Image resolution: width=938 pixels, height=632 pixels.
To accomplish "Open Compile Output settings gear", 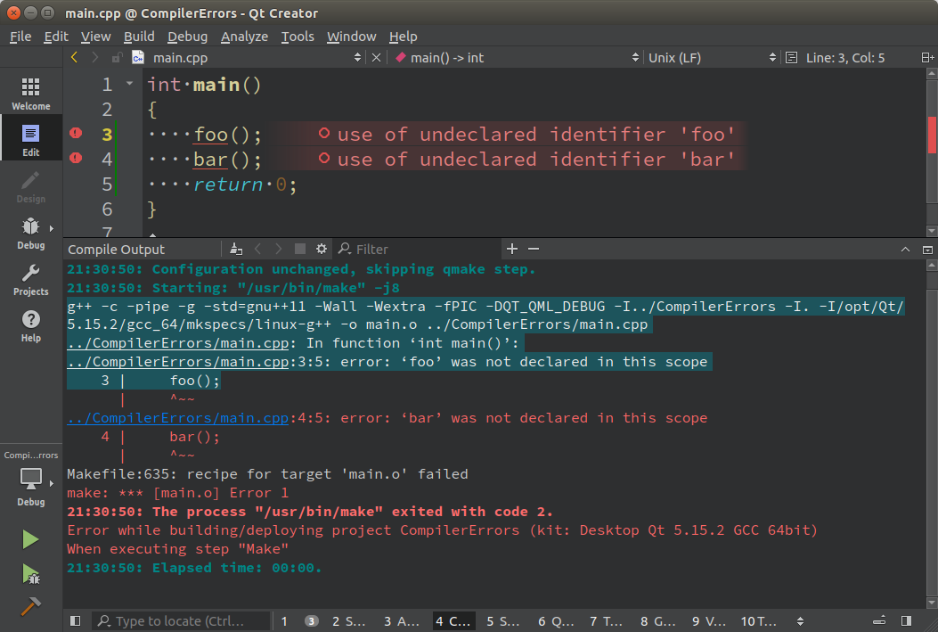I will coord(322,249).
